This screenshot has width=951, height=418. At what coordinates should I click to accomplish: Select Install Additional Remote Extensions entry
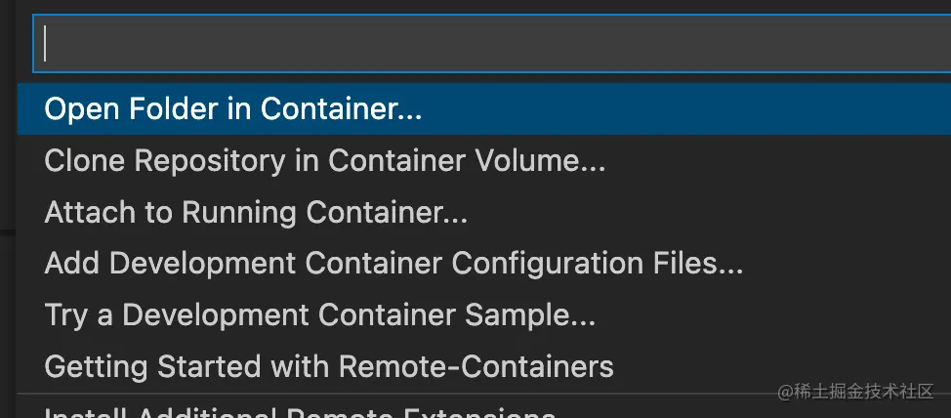click(301, 410)
